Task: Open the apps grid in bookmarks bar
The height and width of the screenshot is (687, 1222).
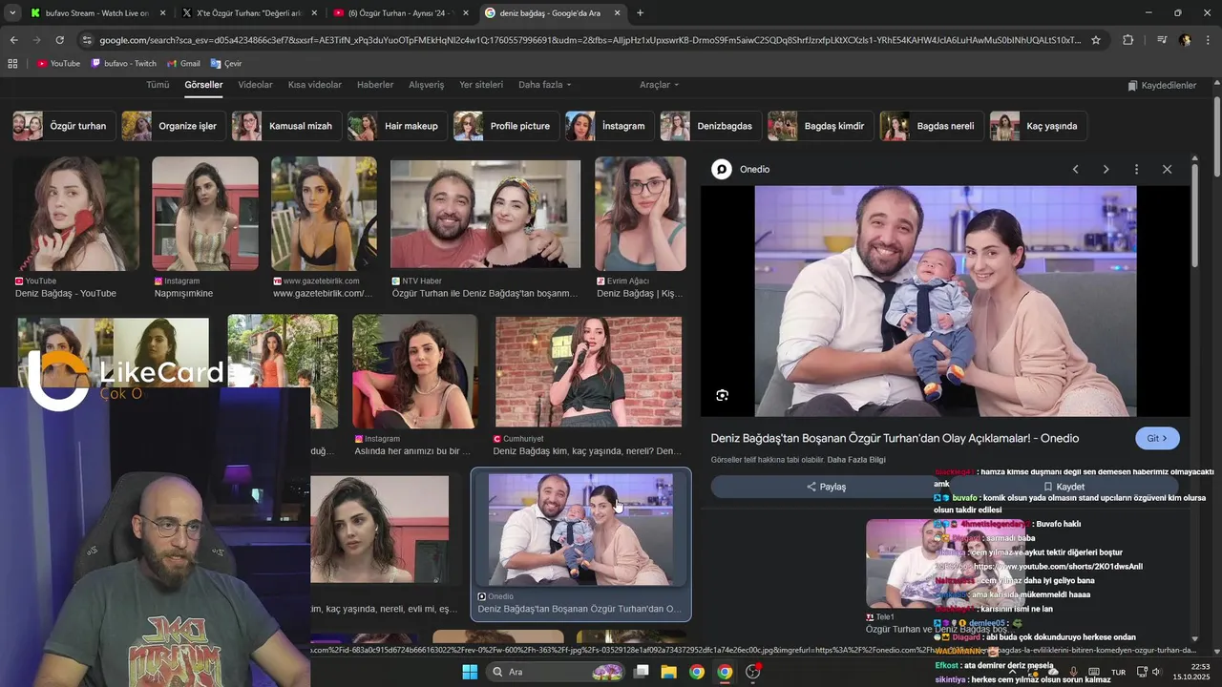Action: [x=12, y=63]
